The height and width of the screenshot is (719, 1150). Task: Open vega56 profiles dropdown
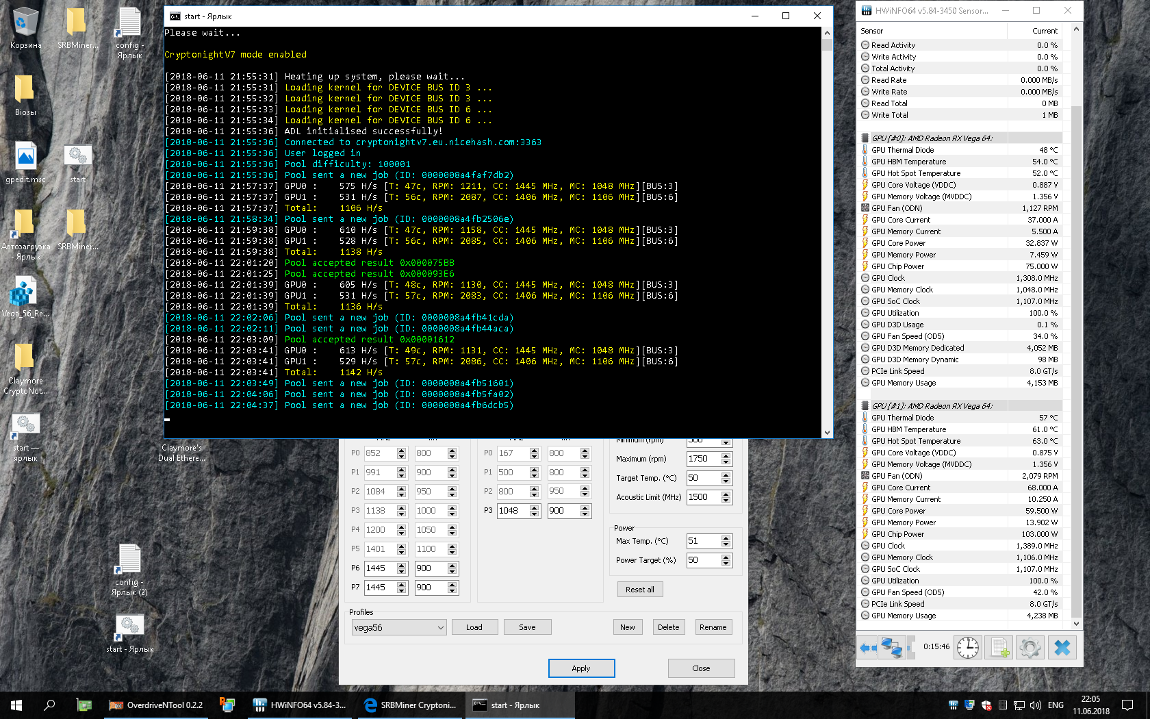click(399, 627)
